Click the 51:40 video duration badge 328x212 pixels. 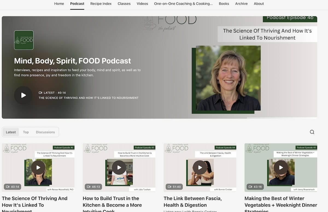click(174, 187)
